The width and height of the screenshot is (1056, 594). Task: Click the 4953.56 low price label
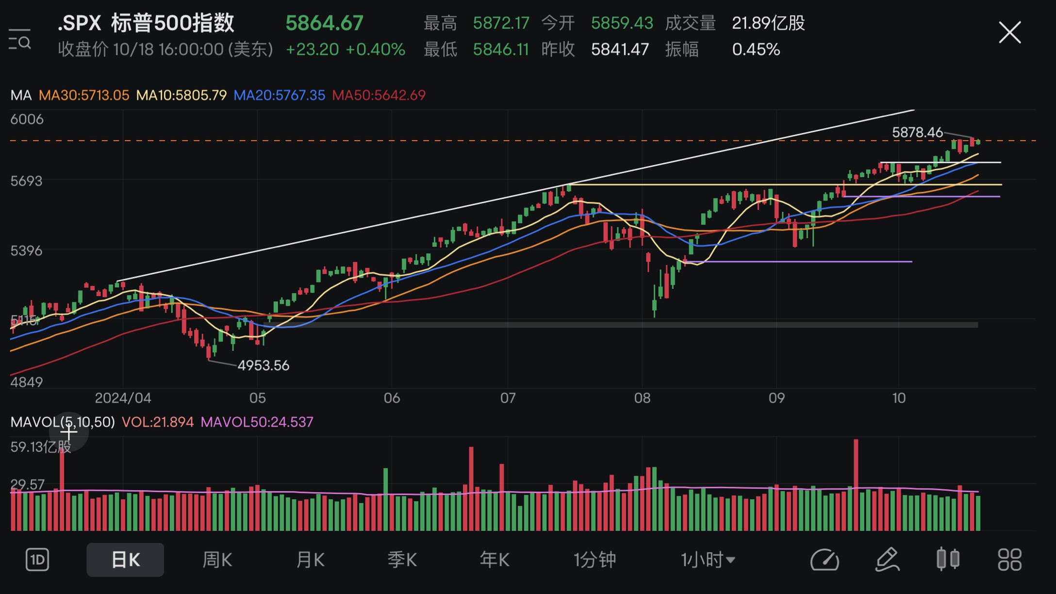(264, 365)
